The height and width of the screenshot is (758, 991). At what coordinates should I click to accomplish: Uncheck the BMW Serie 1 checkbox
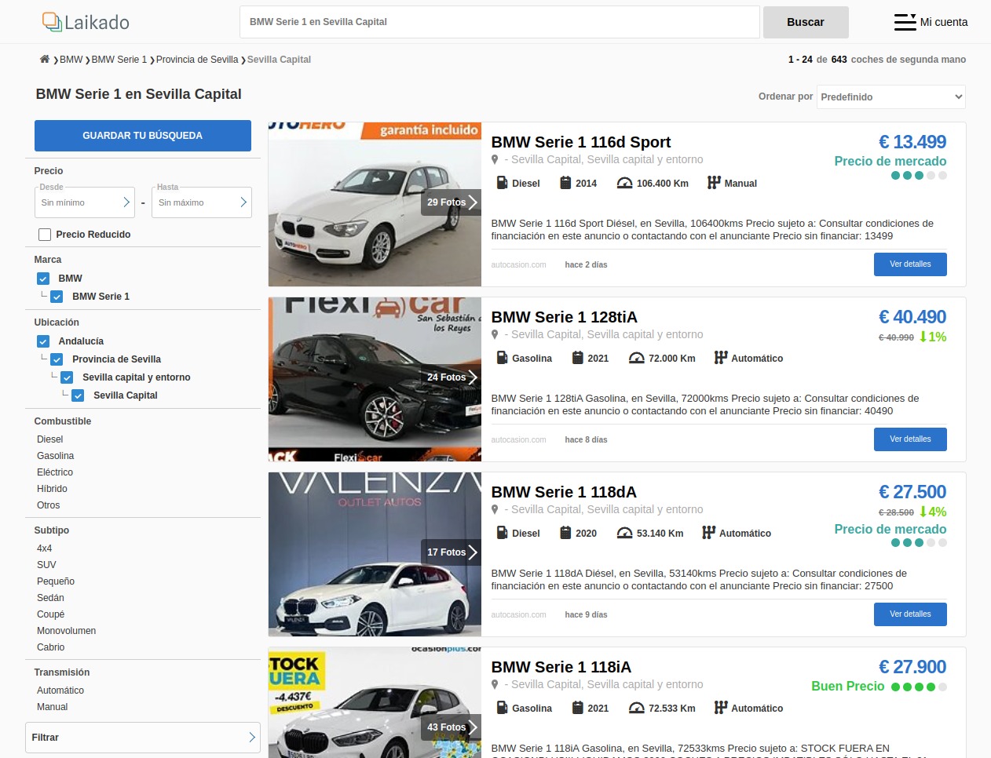click(57, 297)
